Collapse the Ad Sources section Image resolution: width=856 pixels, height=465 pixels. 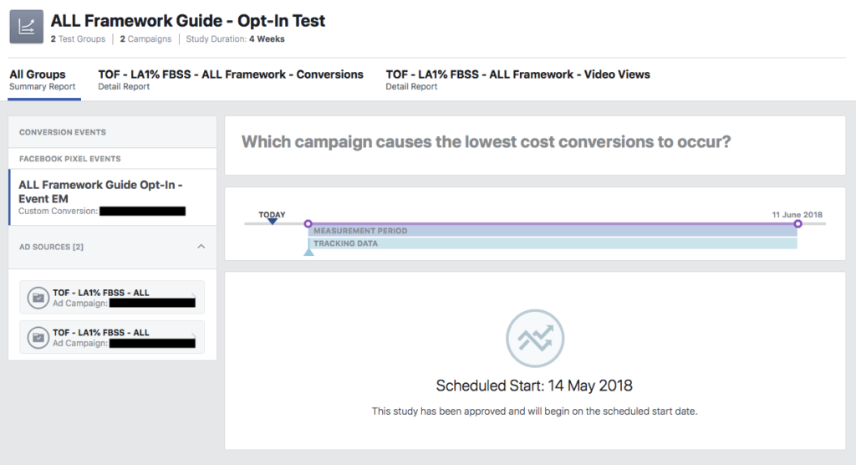coord(201,247)
